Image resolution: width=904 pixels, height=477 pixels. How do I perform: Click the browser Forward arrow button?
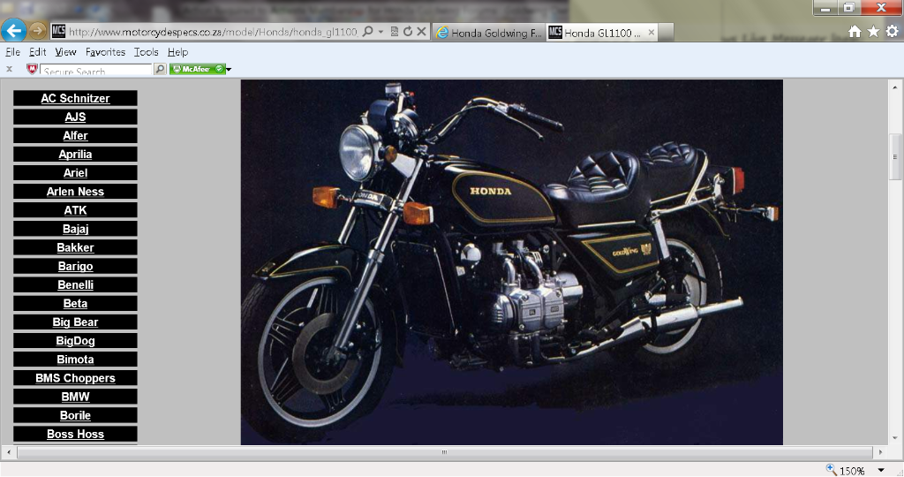tap(37, 31)
